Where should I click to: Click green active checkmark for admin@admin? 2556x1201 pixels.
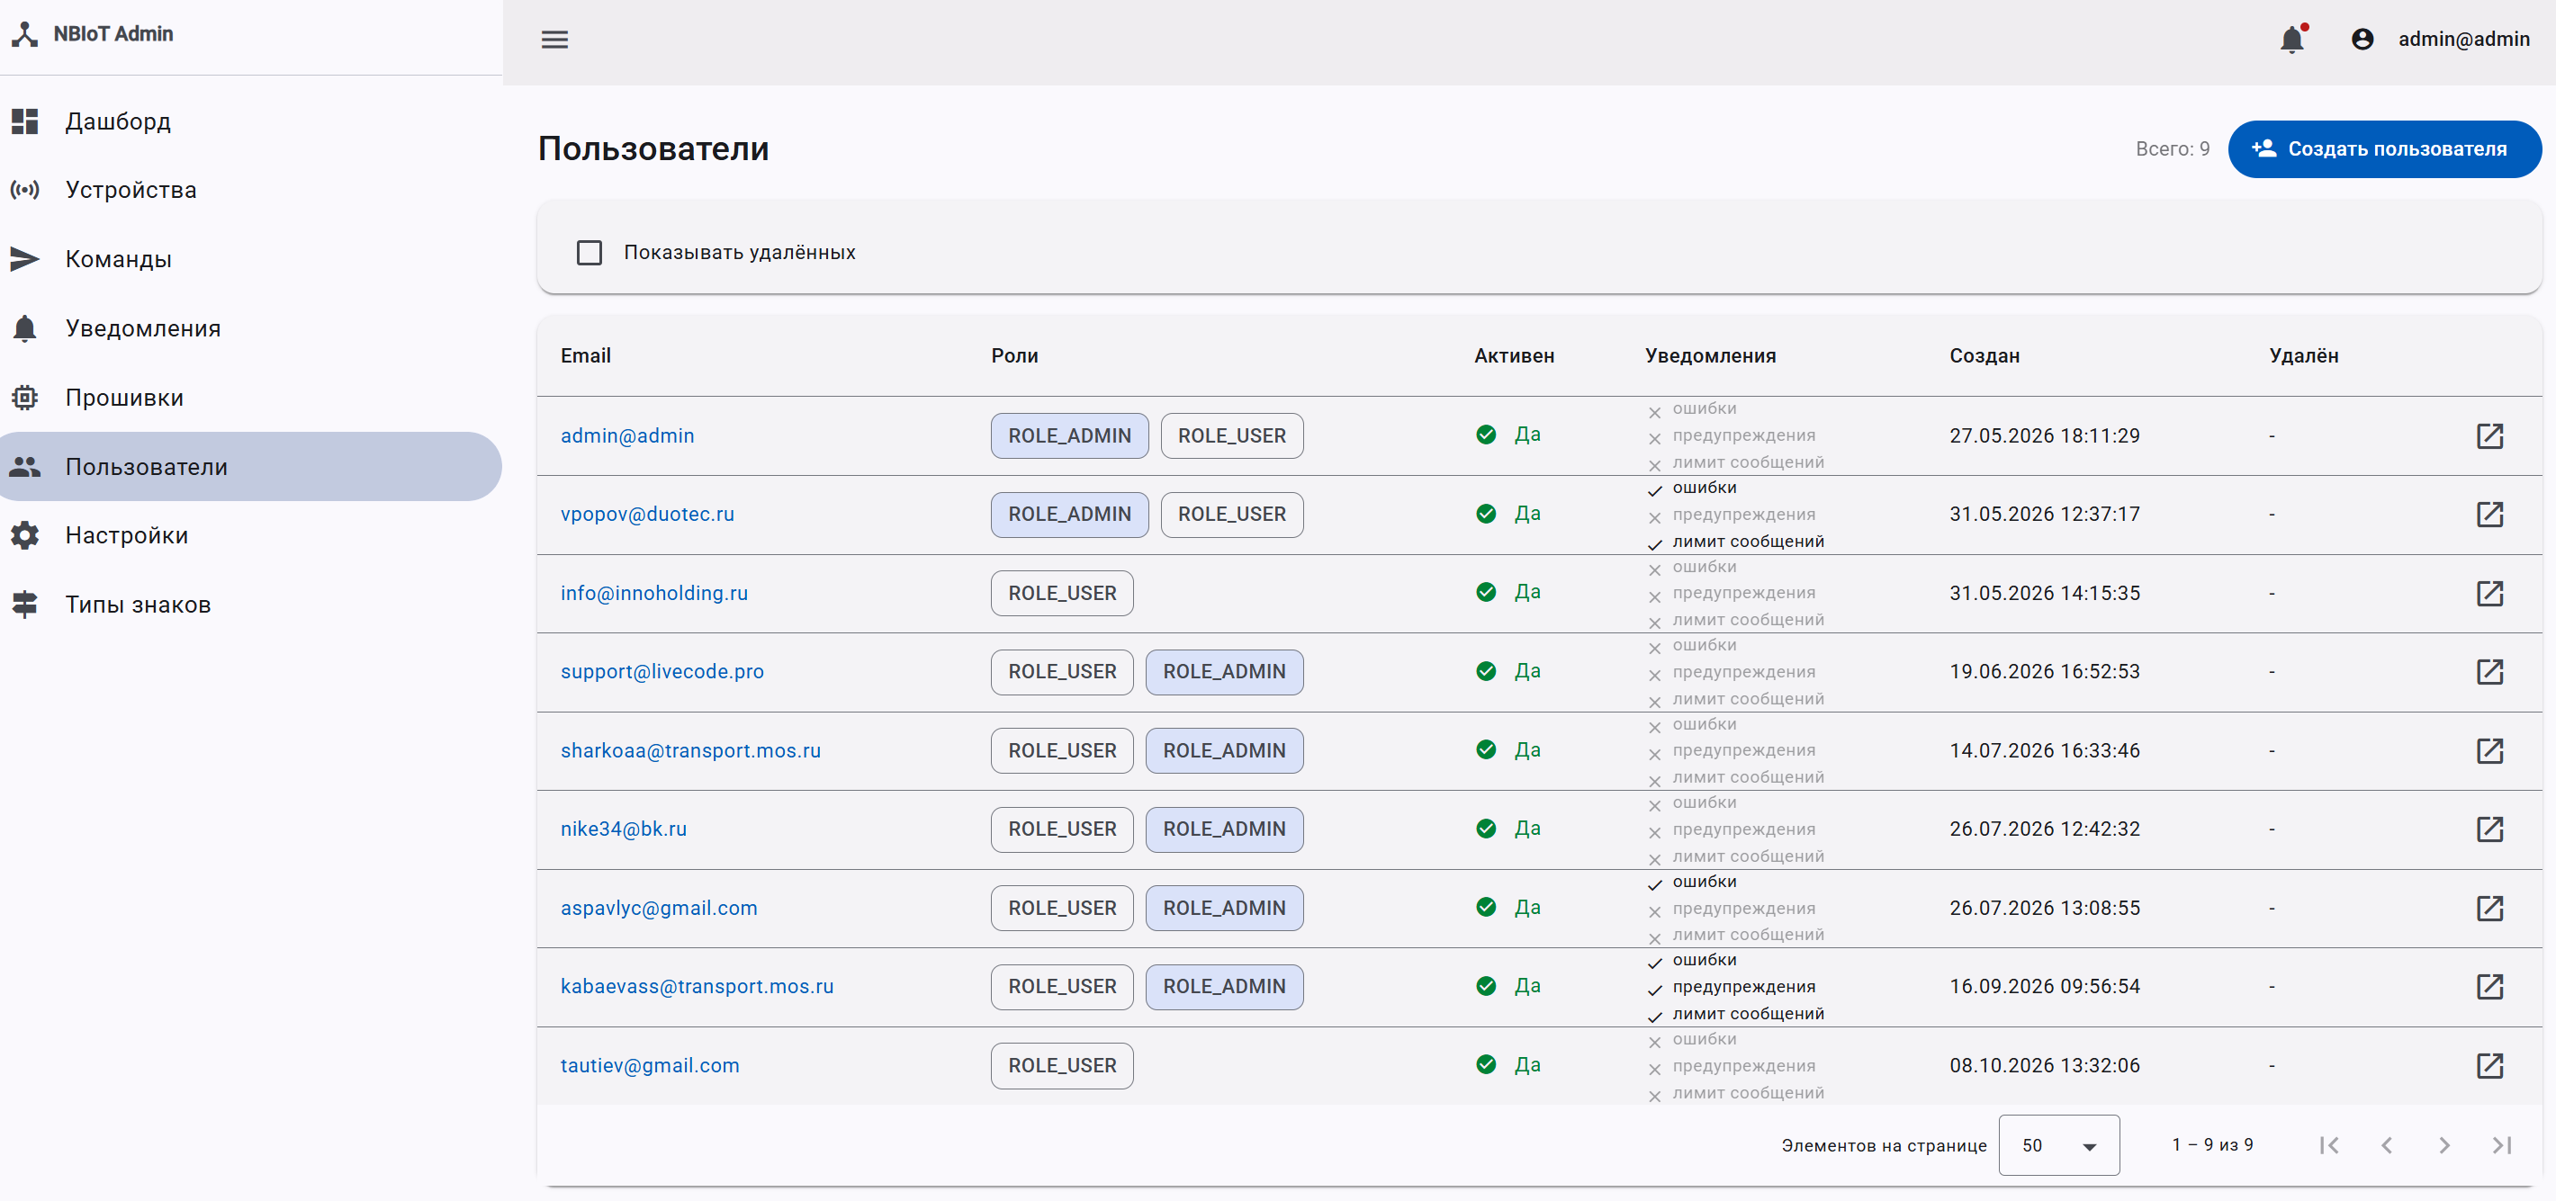tap(1487, 435)
